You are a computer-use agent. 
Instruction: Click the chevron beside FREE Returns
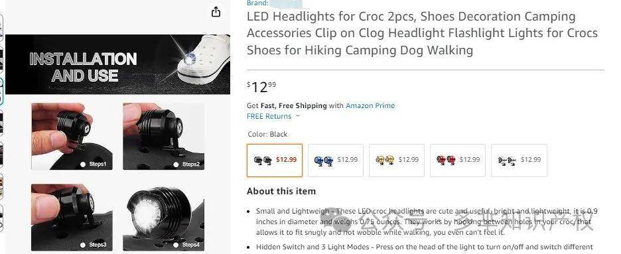[x=298, y=116]
